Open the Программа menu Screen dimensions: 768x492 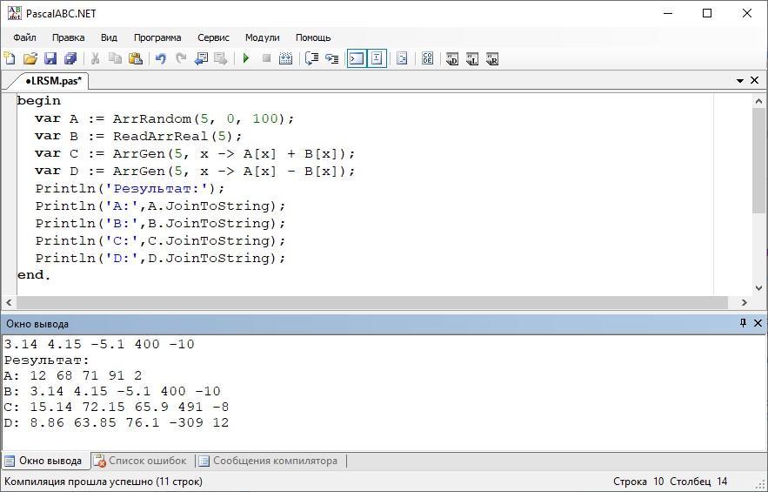click(x=157, y=37)
